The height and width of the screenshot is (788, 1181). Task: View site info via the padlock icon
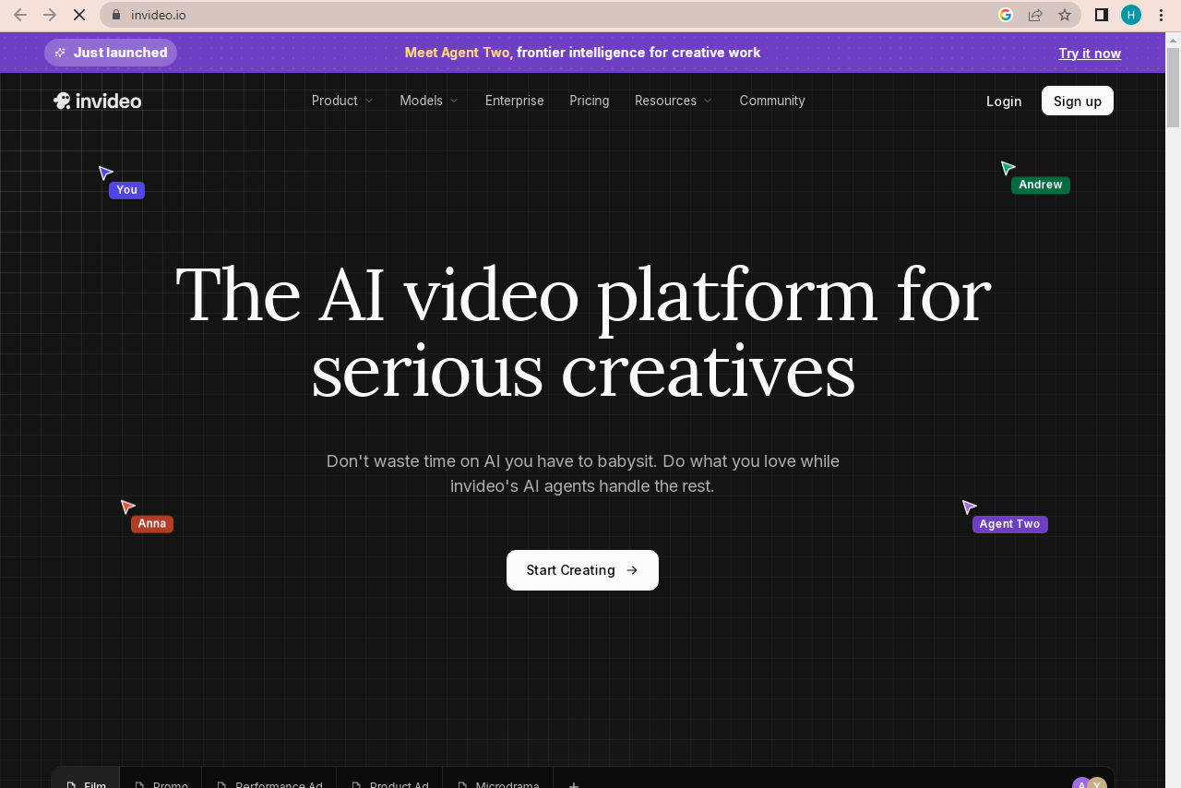point(116,15)
